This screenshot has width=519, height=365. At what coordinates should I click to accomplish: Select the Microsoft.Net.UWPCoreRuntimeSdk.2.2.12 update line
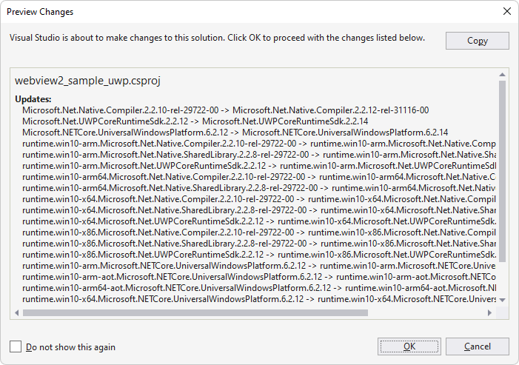(x=195, y=121)
